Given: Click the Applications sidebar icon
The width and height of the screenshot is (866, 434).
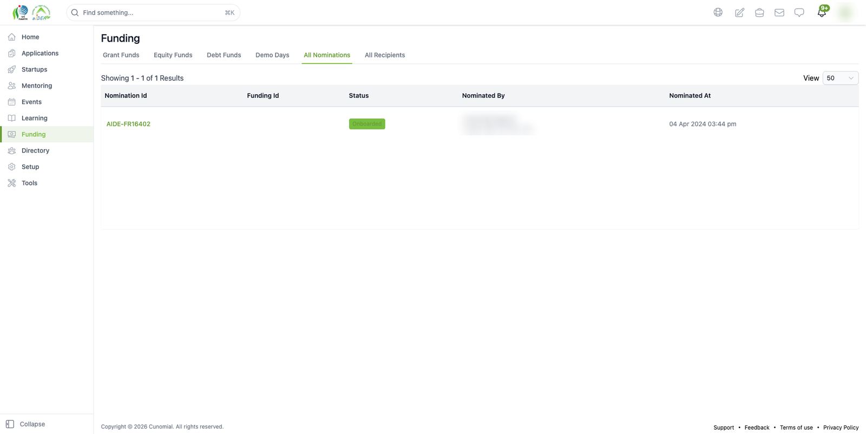Looking at the screenshot, I should [11, 53].
